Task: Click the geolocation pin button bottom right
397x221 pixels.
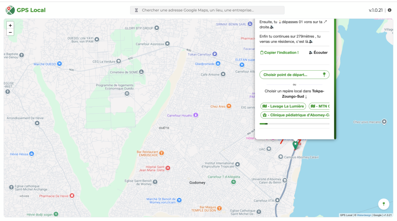Action: [x=384, y=204]
